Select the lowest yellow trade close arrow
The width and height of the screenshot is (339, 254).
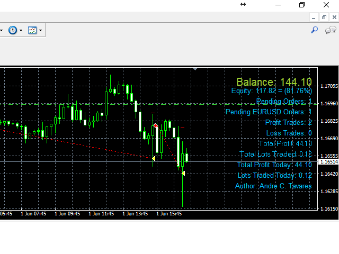point(183,173)
